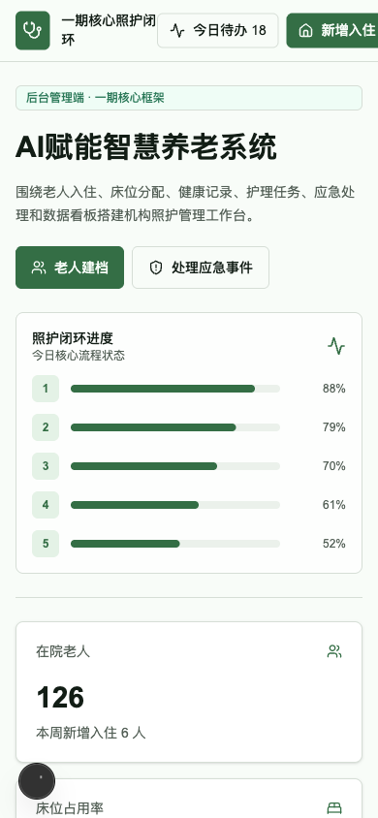Click the activity icon in 照护闭环进度 card
Viewport: 378px width, 818px height.
(336, 346)
